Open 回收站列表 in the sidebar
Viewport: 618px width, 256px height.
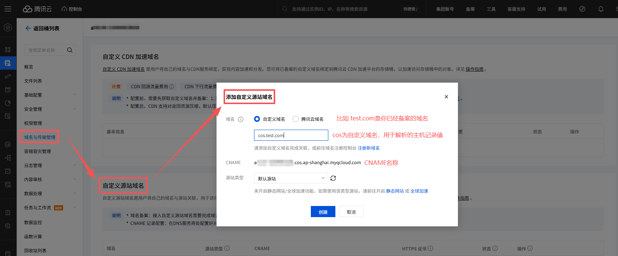coord(35,250)
